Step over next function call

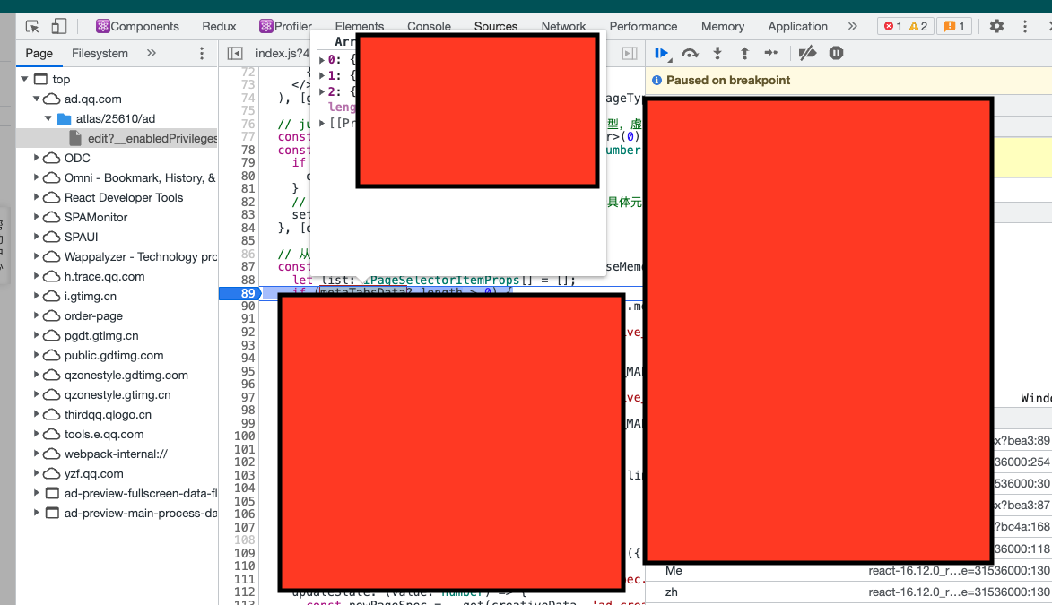coord(690,54)
